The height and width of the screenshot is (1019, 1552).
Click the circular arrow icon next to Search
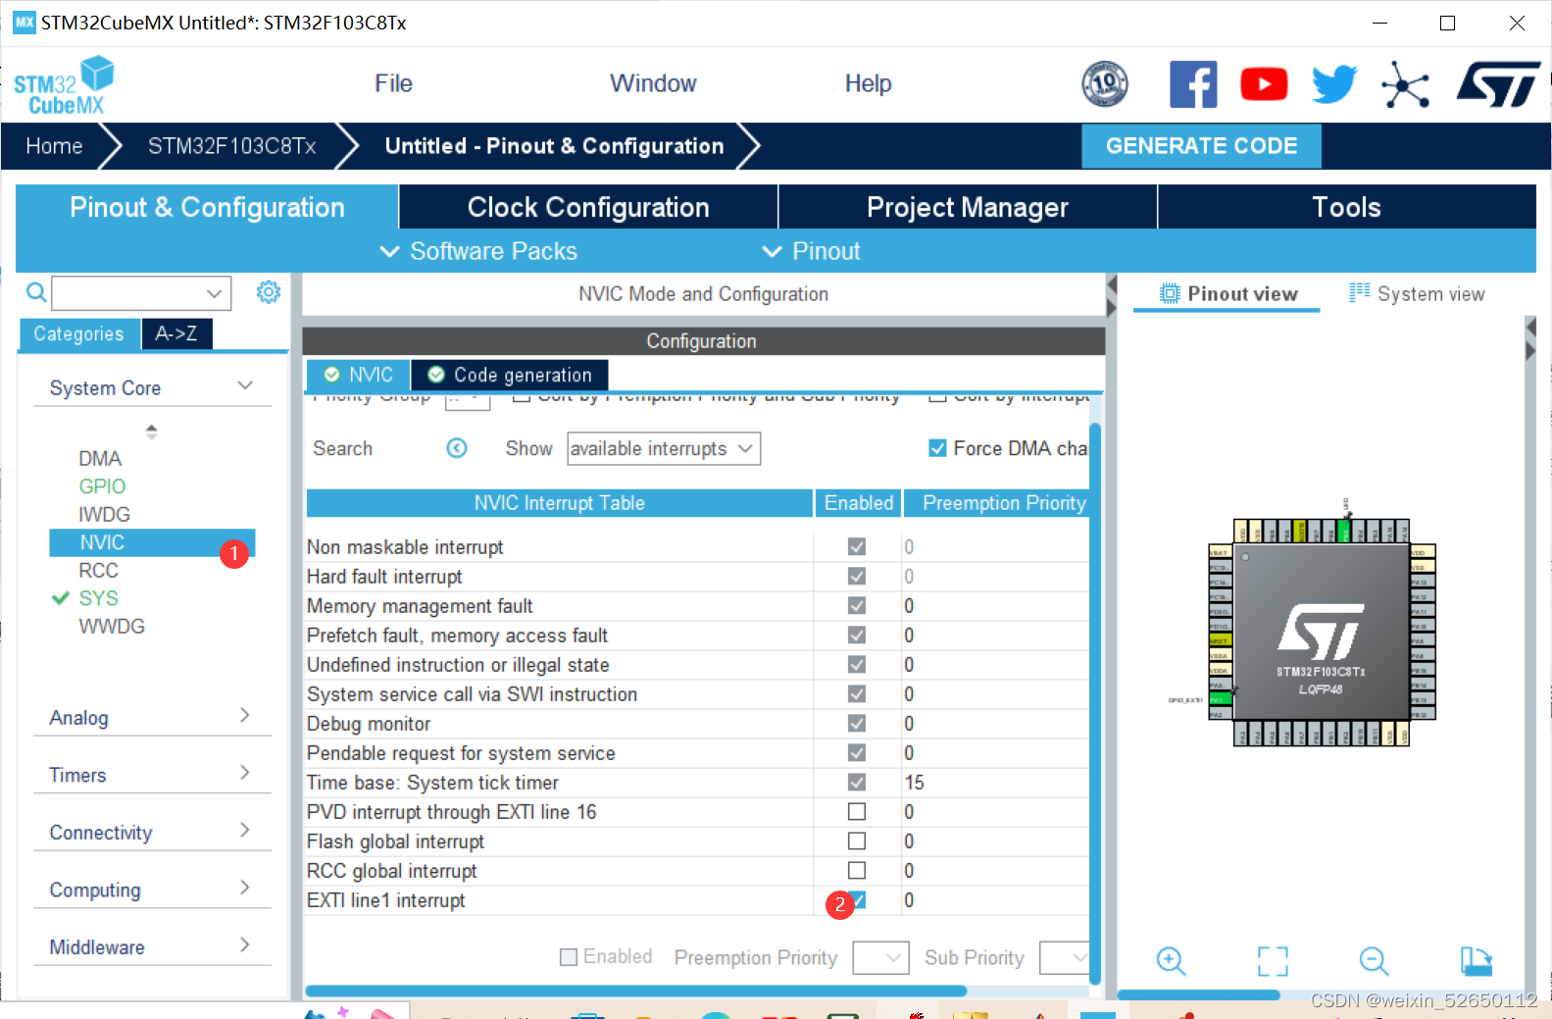pos(457,448)
